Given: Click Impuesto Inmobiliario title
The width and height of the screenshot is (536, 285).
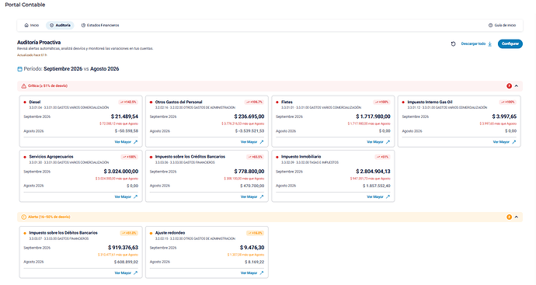Looking at the screenshot, I should click(301, 157).
